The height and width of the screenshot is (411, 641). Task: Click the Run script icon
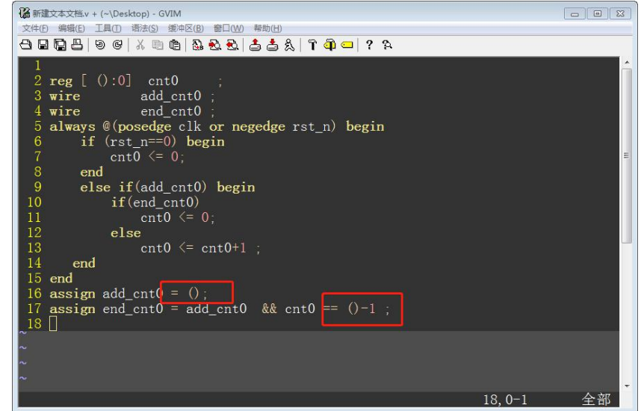(x=289, y=45)
